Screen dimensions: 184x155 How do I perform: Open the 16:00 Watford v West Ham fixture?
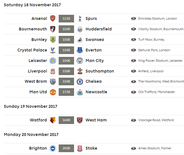tap(66, 120)
